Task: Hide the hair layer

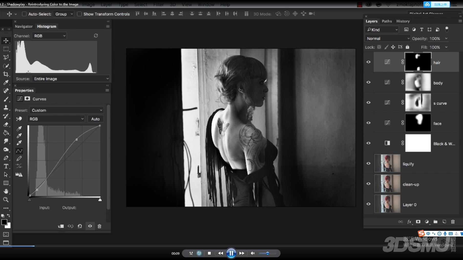Action: click(x=369, y=62)
